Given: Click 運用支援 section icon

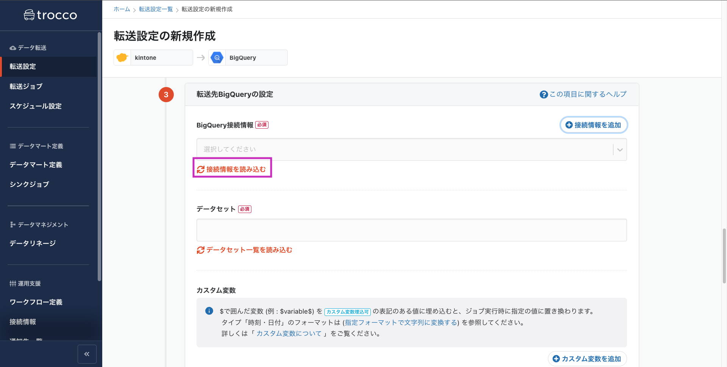Looking at the screenshot, I should coord(13,283).
